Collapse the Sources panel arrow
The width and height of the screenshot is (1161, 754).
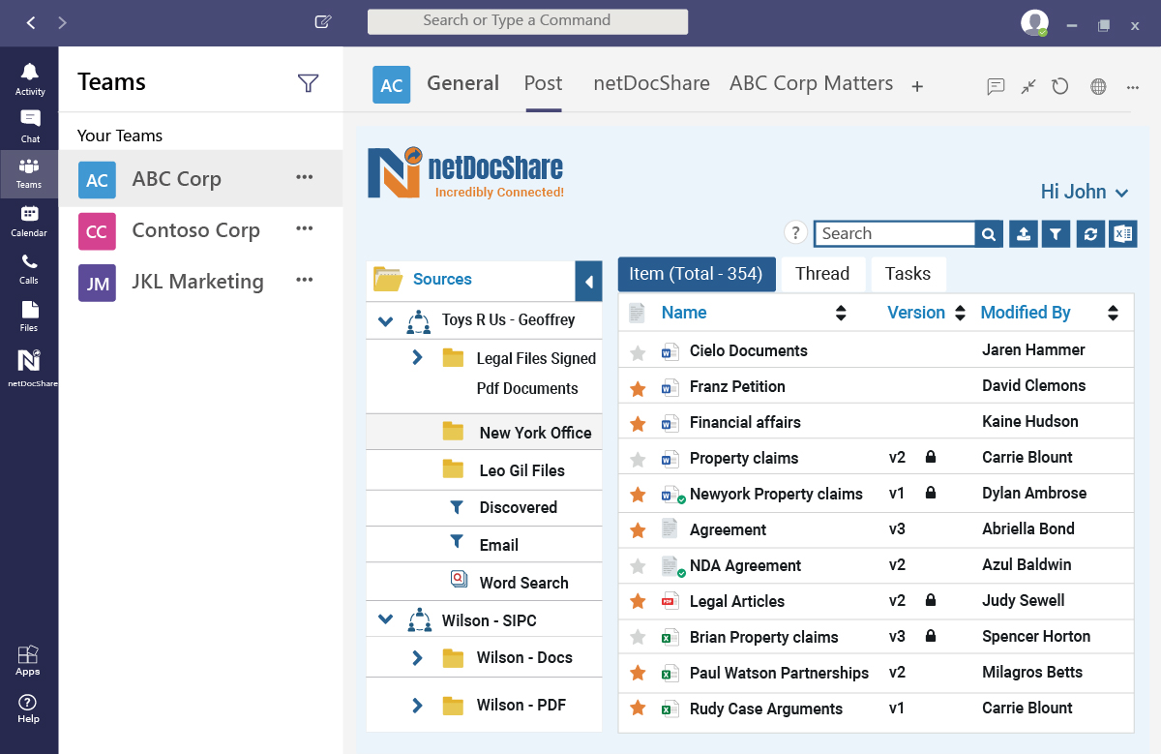click(x=588, y=282)
